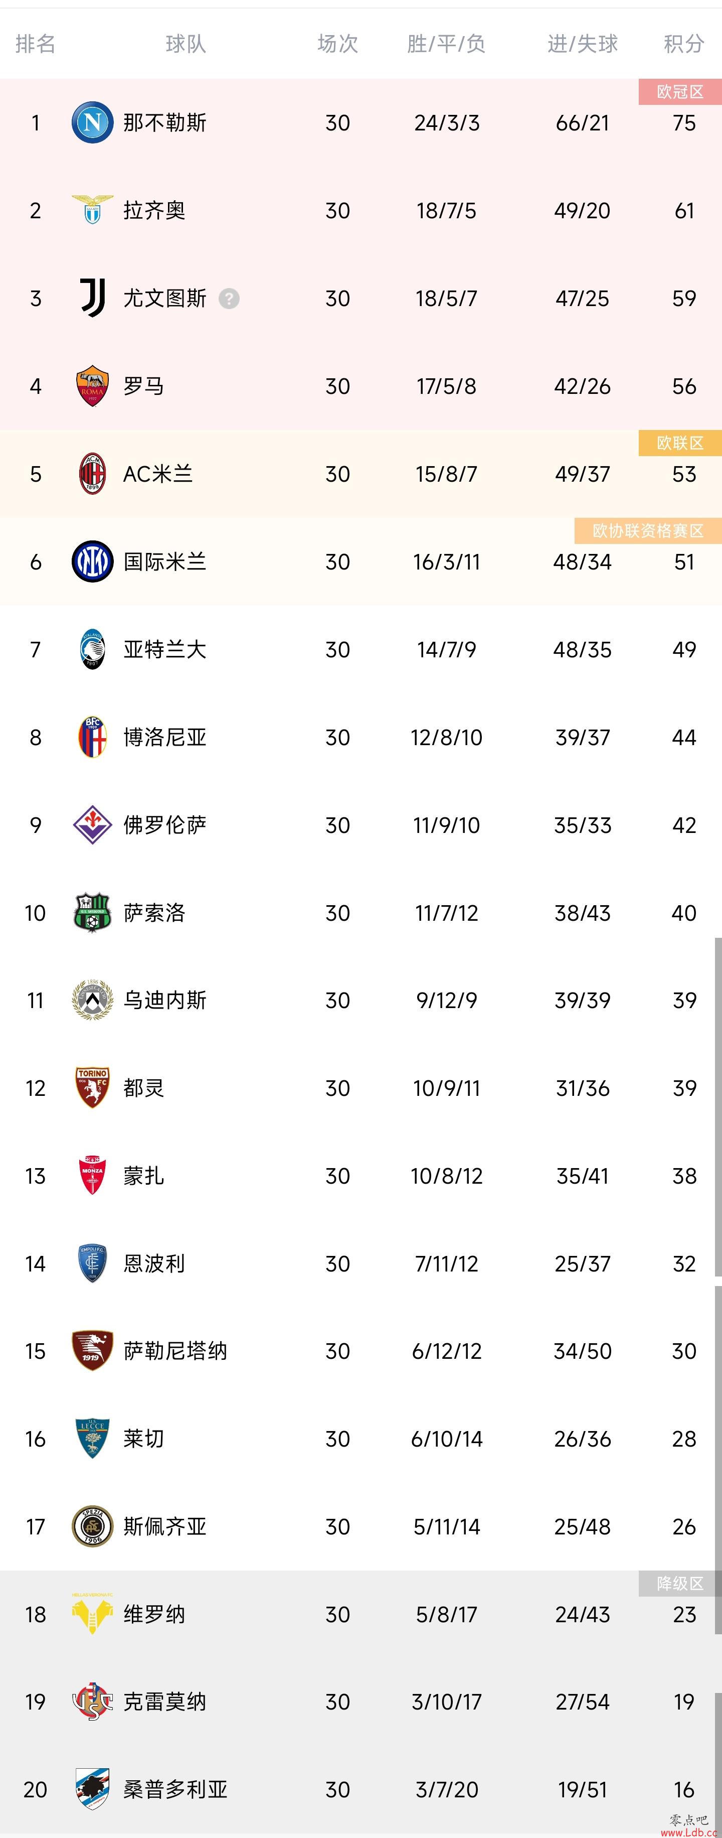Click the Inter Milan circular logo
Viewport: 722px width, 1838px height.
(x=93, y=561)
